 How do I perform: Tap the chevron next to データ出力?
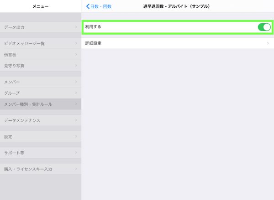[76, 27]
